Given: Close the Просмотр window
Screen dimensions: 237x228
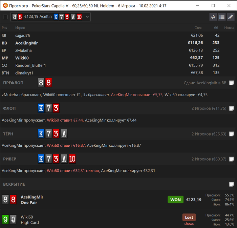Looking at the screenshot, I should (x=229, y=6).
